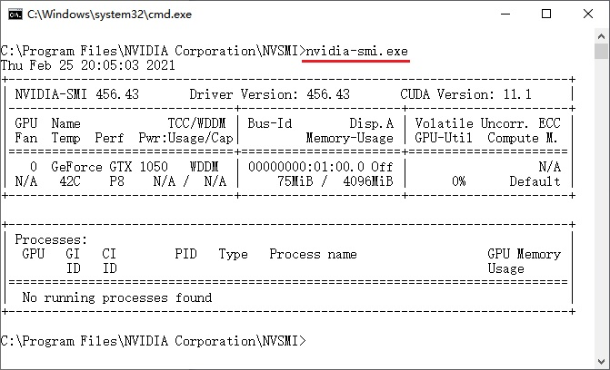
Task: Click the cmd.exe system menu icon
Action: pyautogui.click(x=15, y=15)
